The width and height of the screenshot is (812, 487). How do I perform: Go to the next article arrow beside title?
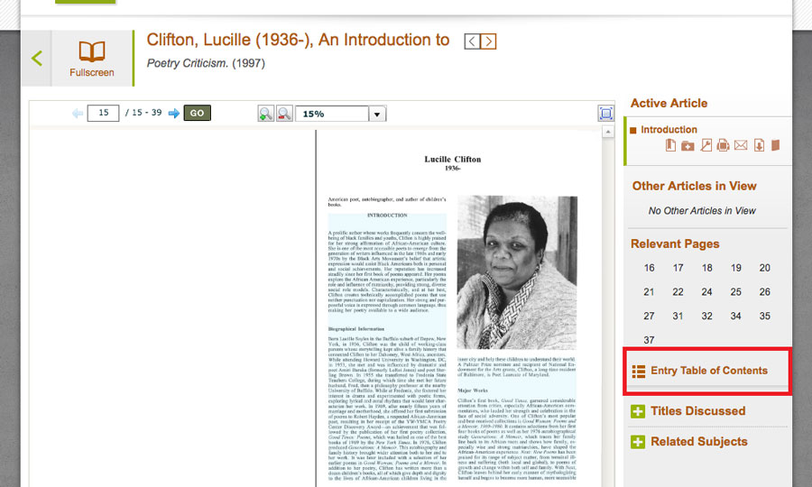[x=488, y=41]
